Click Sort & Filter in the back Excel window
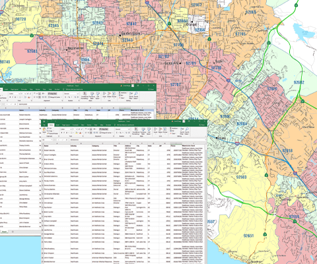 pos(131,96)
